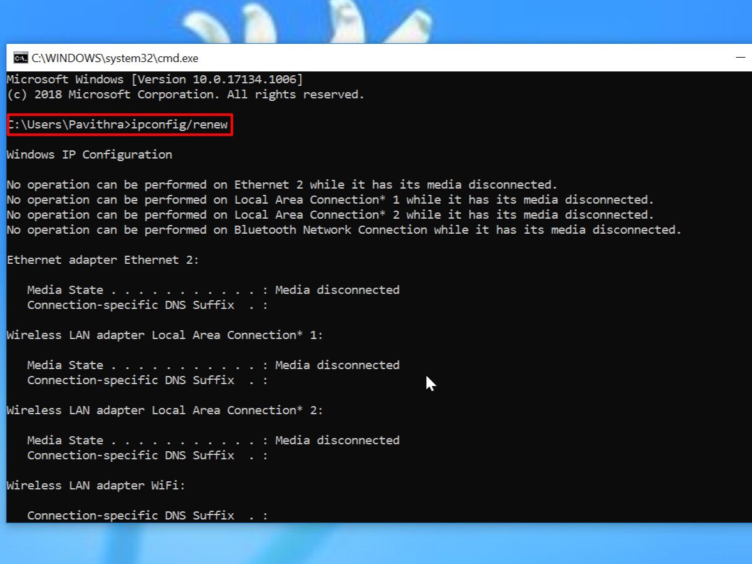Select the Windows IP Configuration heading
Screen dimensions: 752x564
click(x=89, y=155)
